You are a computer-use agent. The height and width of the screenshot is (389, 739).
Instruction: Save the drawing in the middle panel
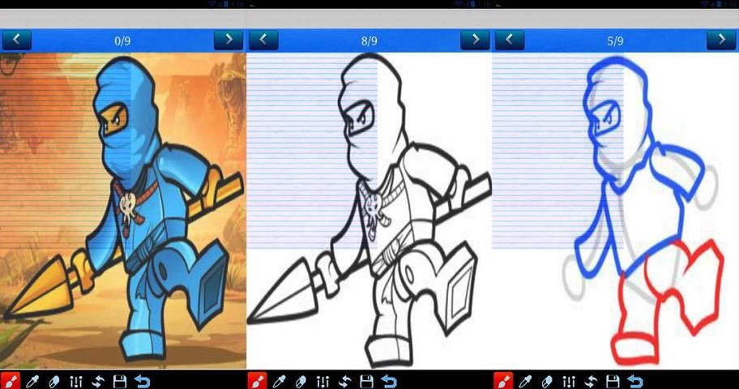pyautogui.click(x=366, y=380)
